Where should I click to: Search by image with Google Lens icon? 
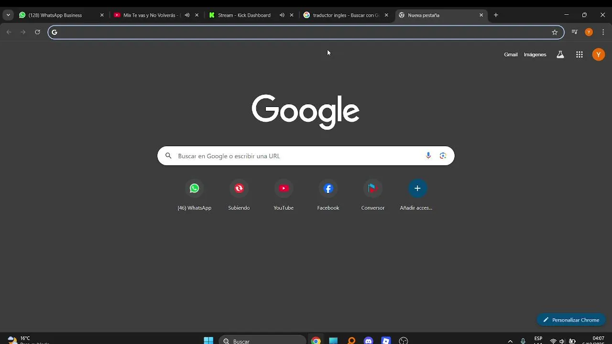coord(443,156)
